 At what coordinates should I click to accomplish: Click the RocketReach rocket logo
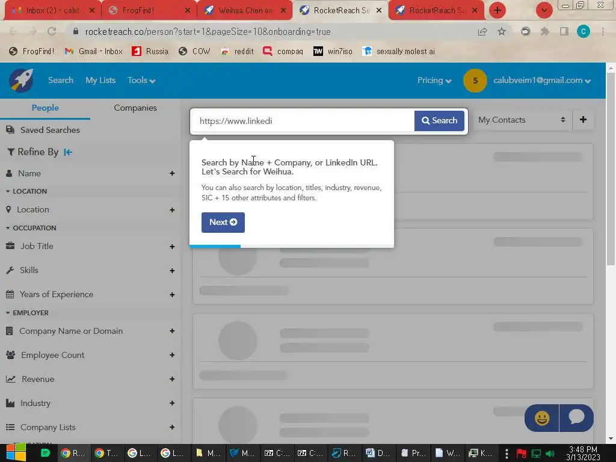[x=21, y=81]
